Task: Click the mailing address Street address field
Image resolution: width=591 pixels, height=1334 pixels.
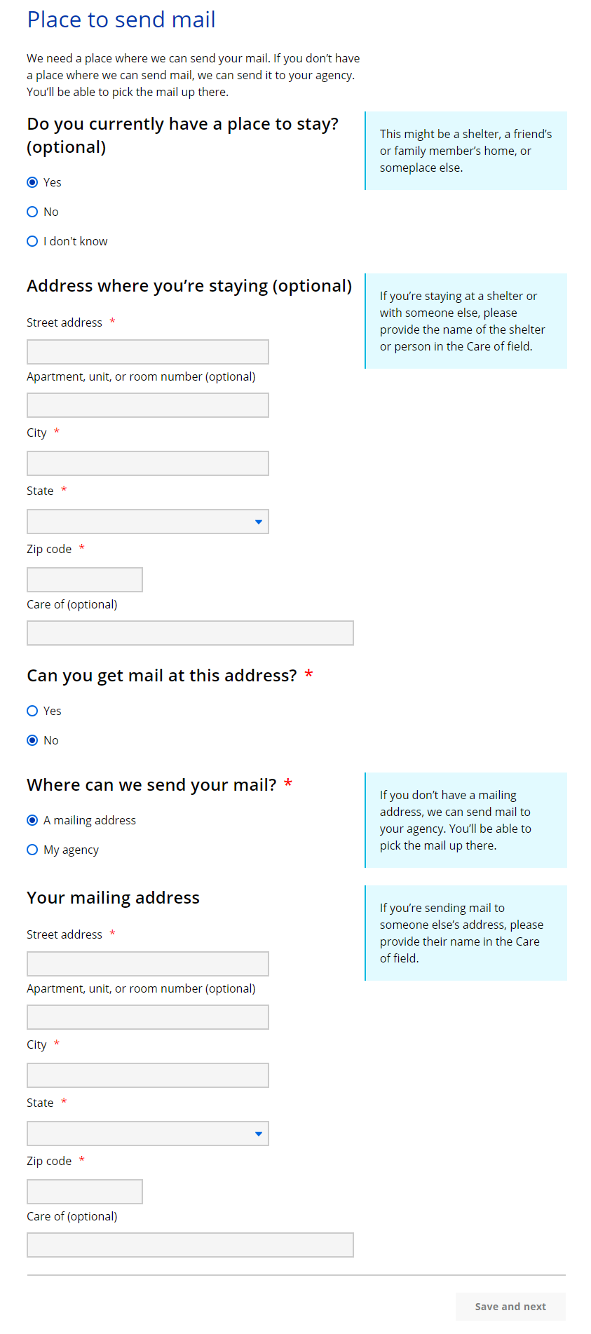Action: [x=148, y=964]
